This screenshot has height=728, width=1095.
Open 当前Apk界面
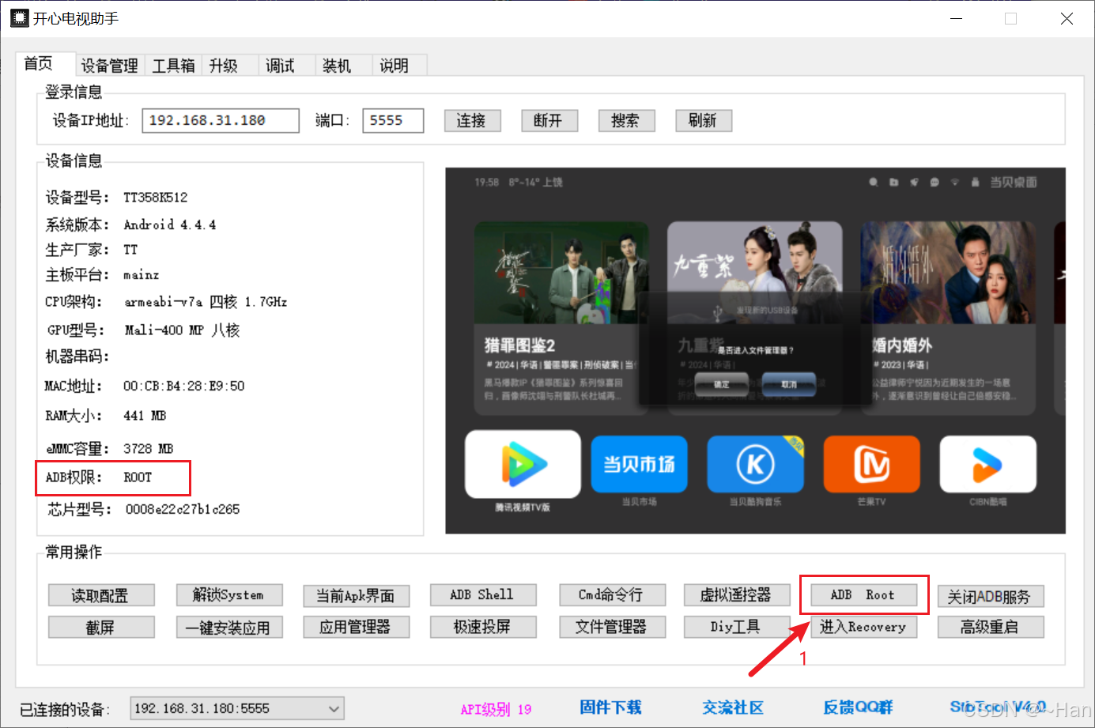356,595
